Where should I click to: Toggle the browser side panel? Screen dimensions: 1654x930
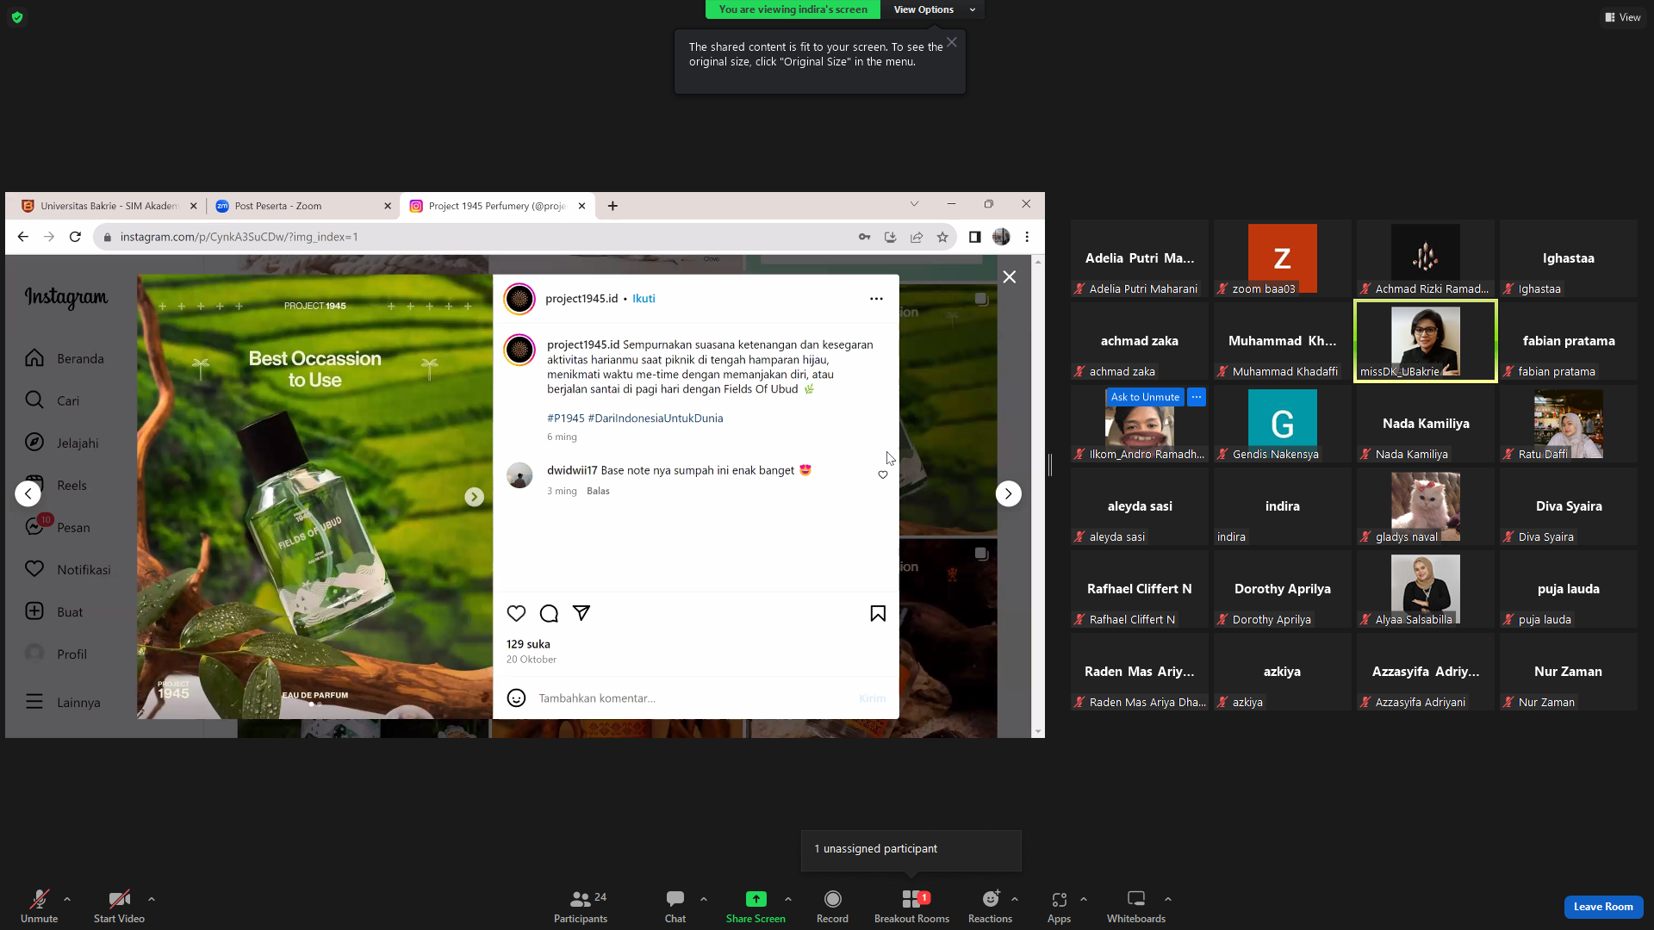tap(974, 237)
